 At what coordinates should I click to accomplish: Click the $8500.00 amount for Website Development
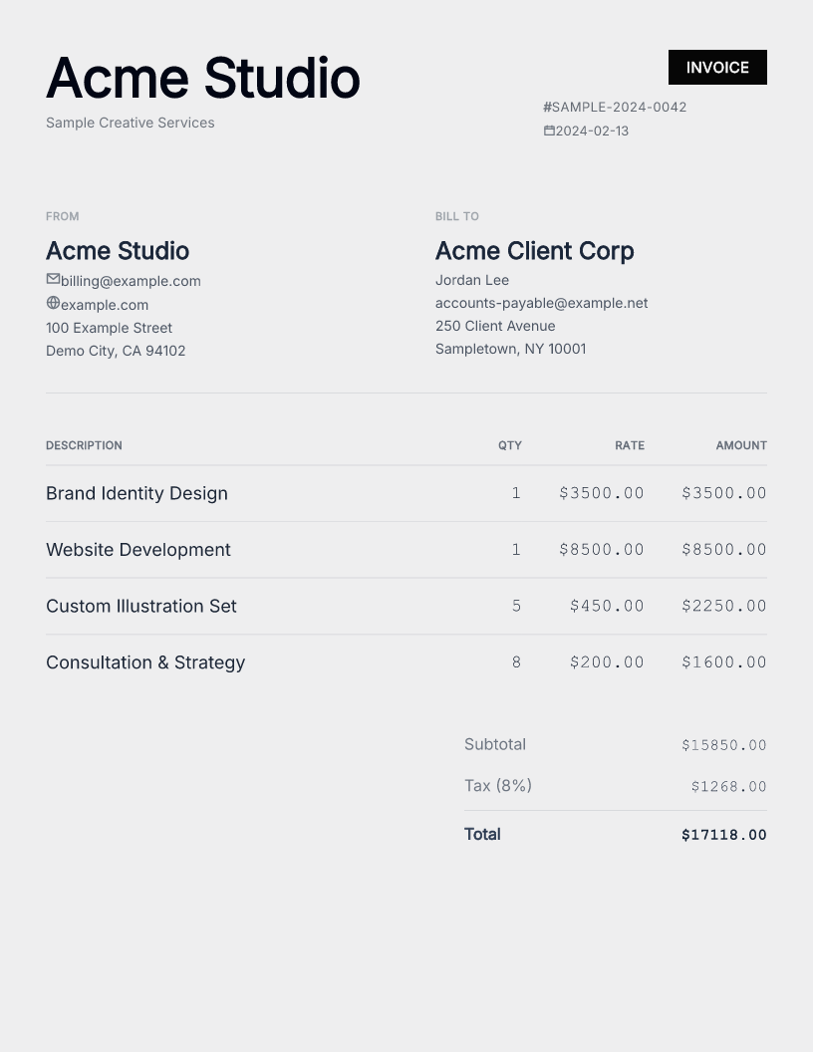point(723,550)
